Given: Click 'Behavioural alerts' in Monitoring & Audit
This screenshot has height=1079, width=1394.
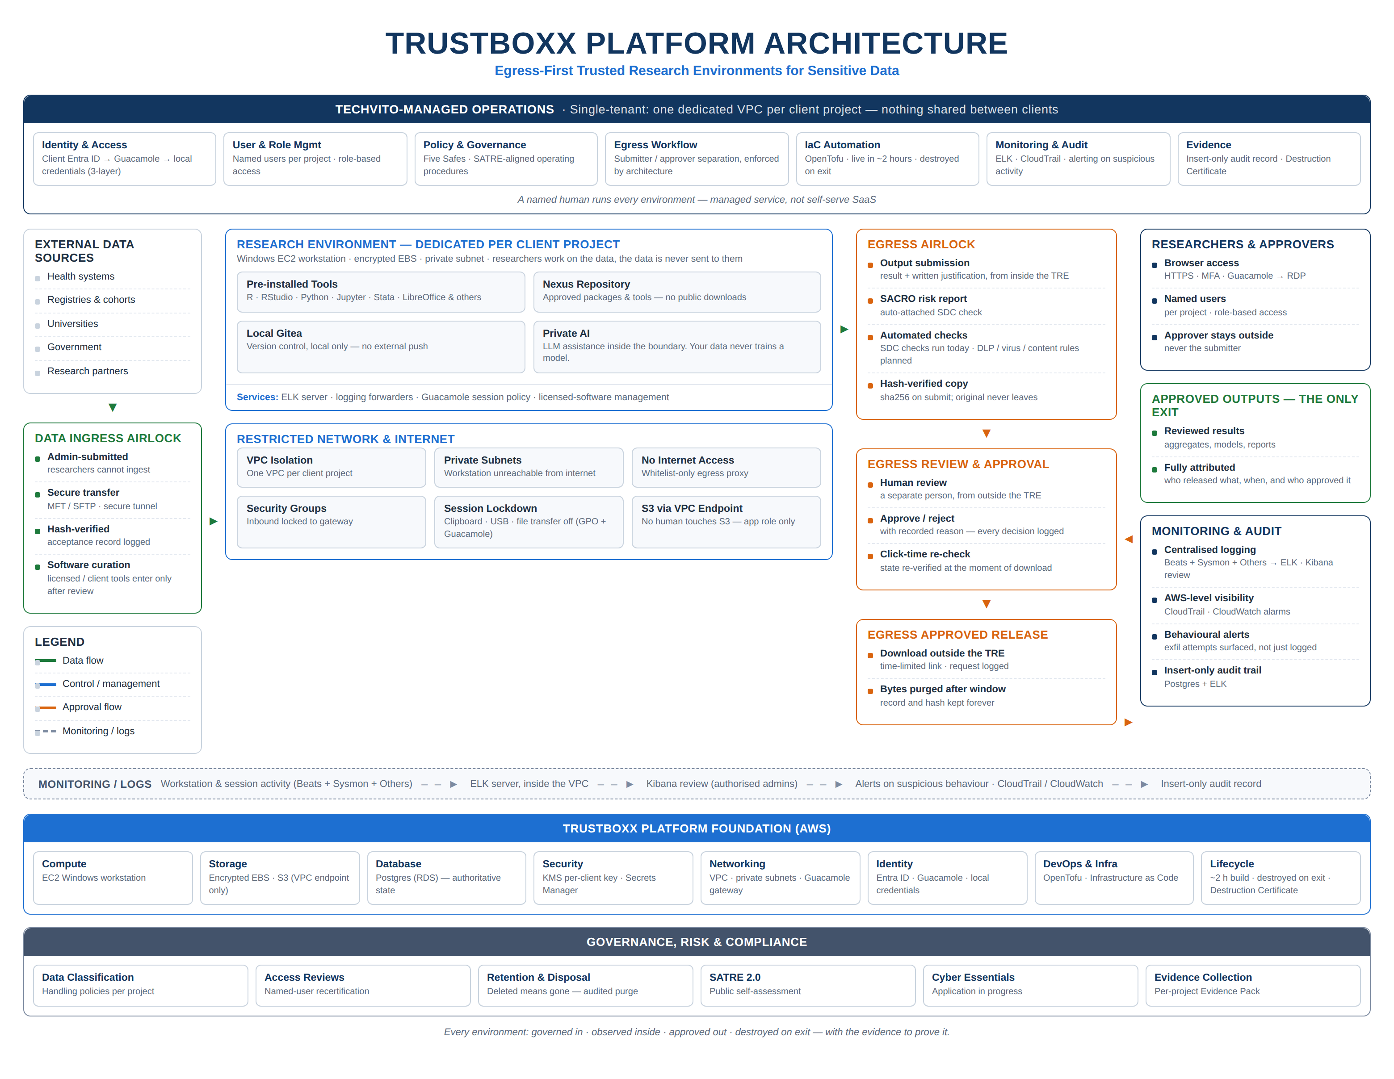Looking at the screenshot, I should pyautogui.click(x=1206, y=634).
